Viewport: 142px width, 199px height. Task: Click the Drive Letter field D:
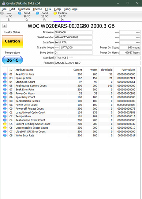click(73, 53)
